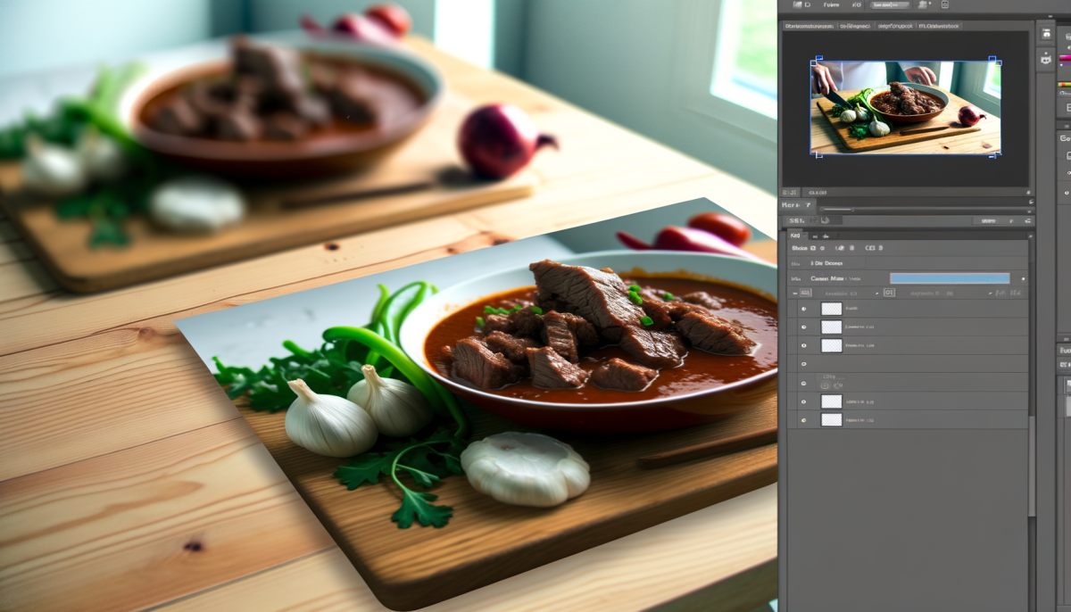This screenshot has height=612, width=1071.
Task: Click the square icon in the middle of the filter row
Action: pyautogui.click(x=890, y=292)
